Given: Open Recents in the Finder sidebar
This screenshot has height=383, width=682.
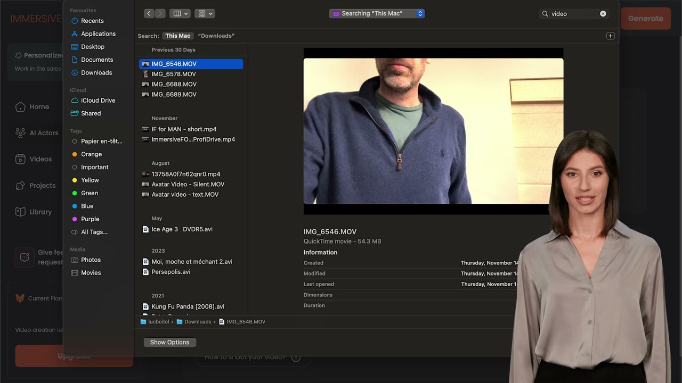Looking at the screenshot, I should click(87, 21).
